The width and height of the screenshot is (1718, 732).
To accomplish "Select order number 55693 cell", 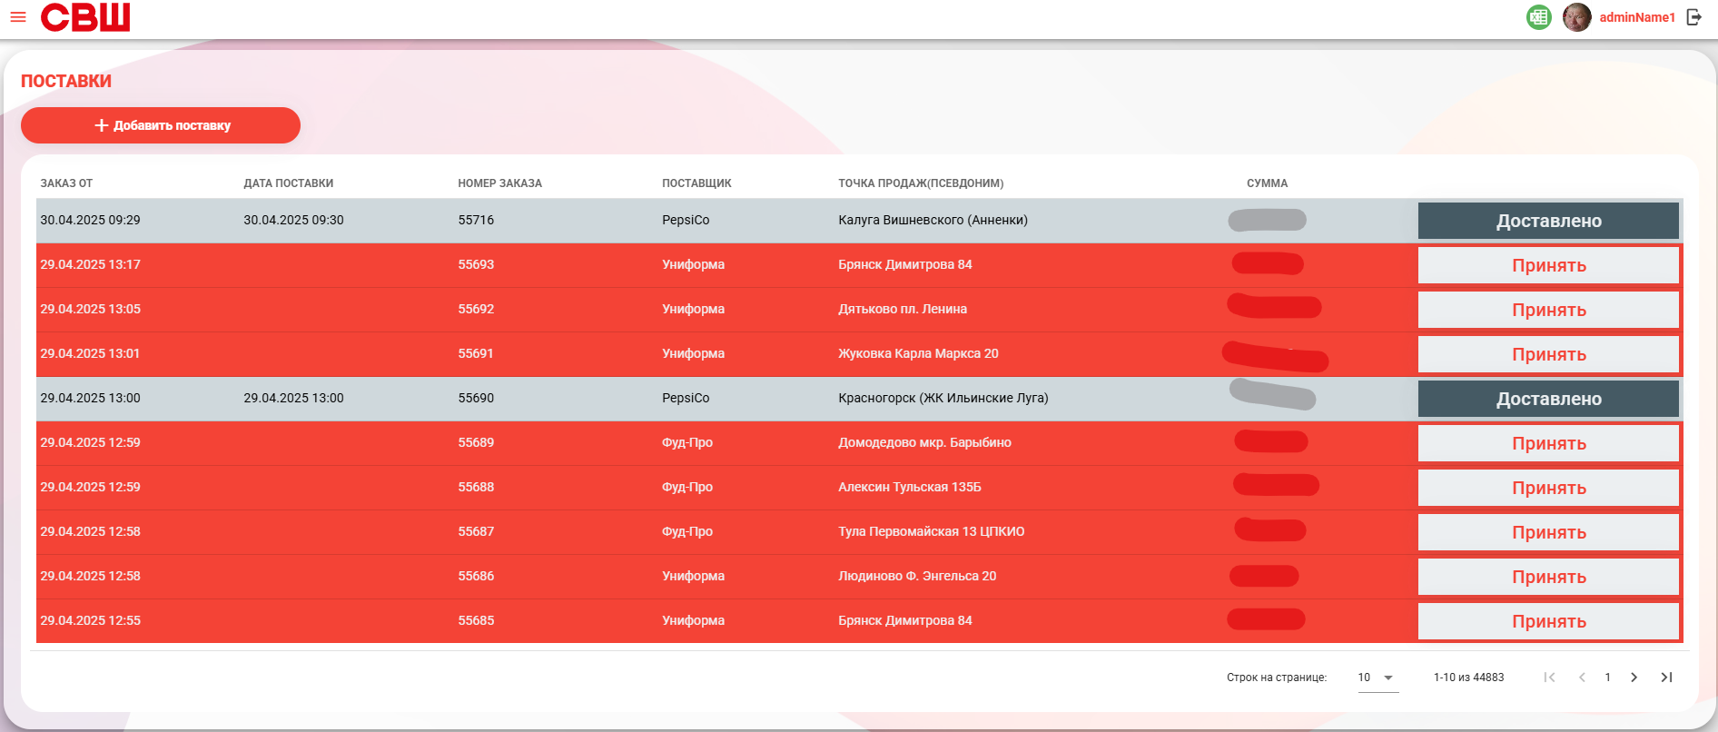I will (x=476, y=264).
